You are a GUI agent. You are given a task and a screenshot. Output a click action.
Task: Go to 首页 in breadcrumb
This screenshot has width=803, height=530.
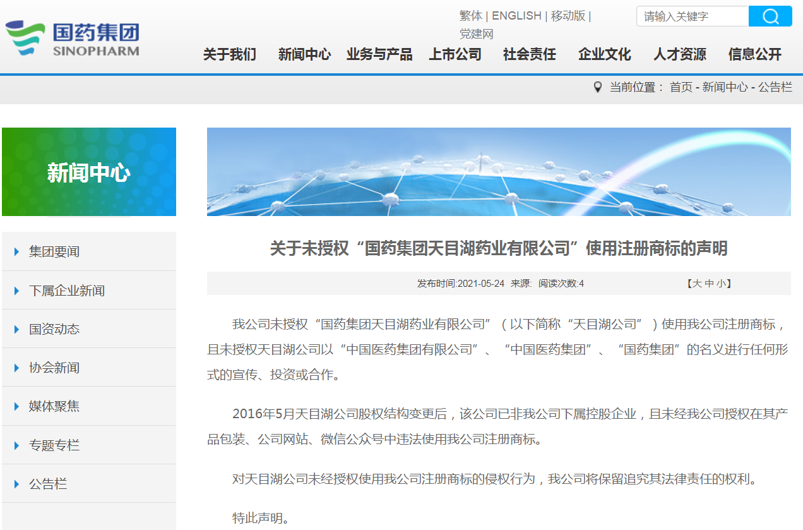[681, 87]
